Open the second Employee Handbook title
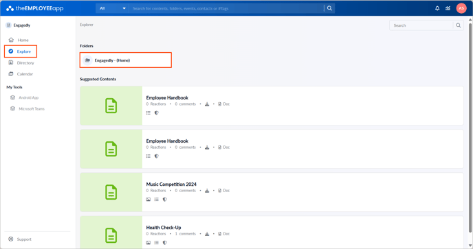The height and width of the screenshot is (249, 473). (x=167, y=141)
